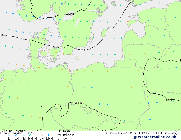Click the 1010 isobar label over the Baltic Sea
181x140 pixels.
pyautogui.click(x=82, y=50)
